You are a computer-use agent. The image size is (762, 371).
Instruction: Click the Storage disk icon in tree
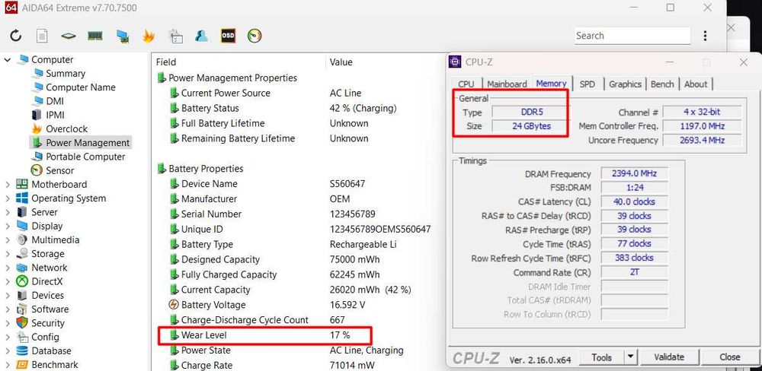point(22,254)
